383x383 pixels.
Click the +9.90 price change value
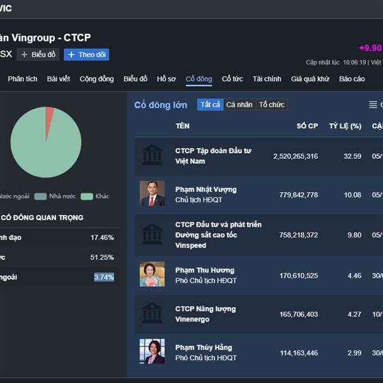coord(371,48)
